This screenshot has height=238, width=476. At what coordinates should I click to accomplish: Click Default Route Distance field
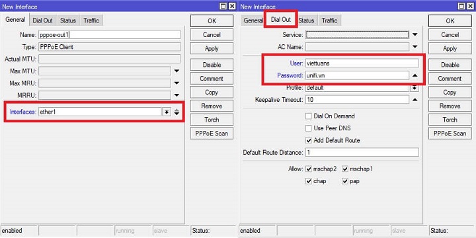tap(362, 152)
